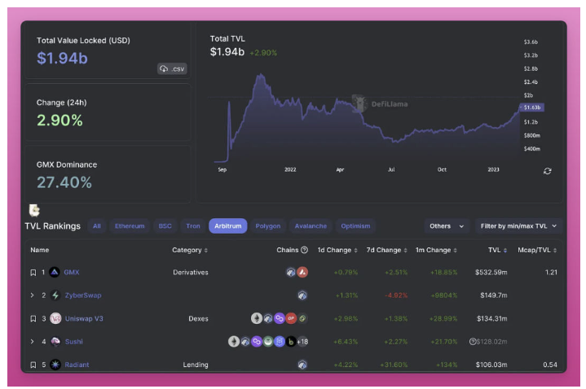
Task: Click Derivatives category in GMX row
Action: (x=191, y=272)
